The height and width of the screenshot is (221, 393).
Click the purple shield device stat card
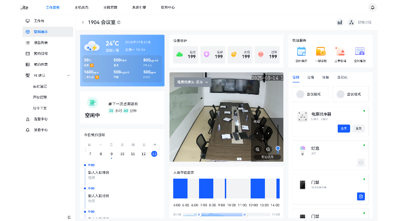213,55
